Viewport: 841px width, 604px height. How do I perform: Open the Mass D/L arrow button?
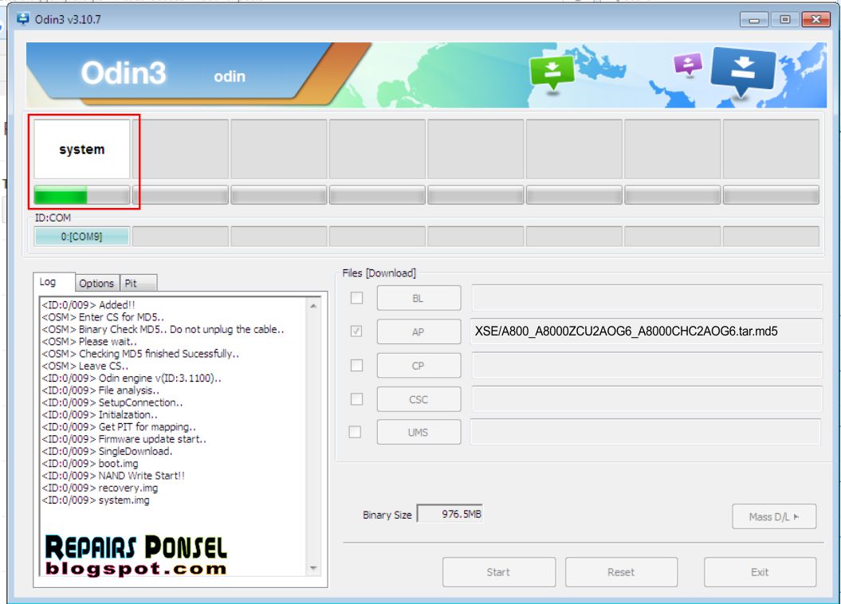tap(774, 516)
